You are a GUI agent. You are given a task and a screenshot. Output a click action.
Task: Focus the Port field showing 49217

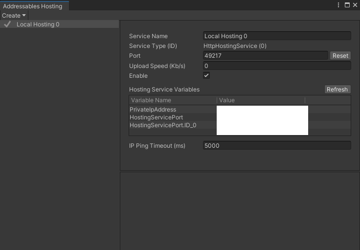265,56
